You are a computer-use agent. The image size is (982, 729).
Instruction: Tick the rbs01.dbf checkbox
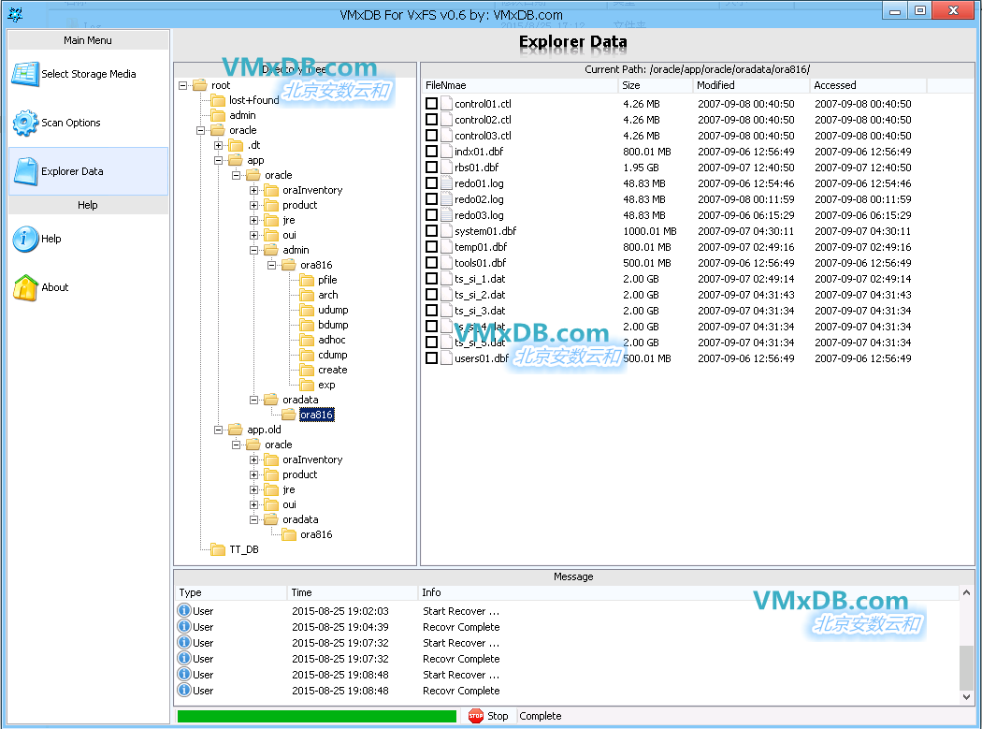[431, 167]
